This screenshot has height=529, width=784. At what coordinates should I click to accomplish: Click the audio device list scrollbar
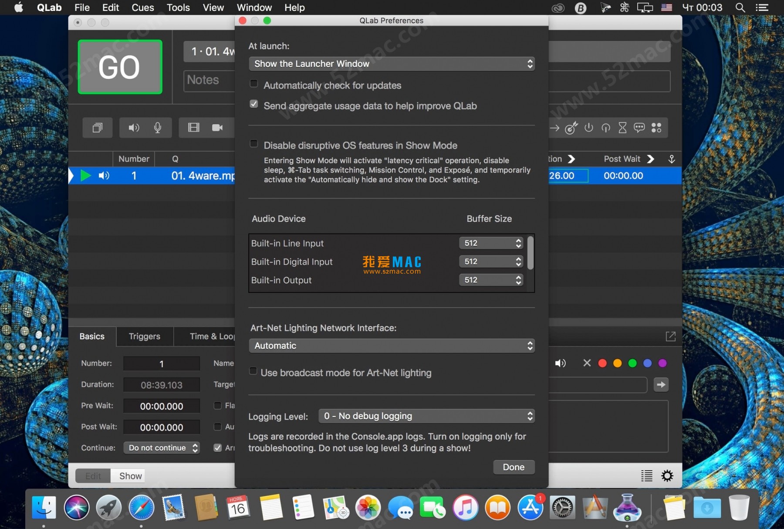[x=531, y=253]
